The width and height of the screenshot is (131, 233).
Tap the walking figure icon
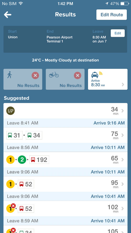[9, 75]
